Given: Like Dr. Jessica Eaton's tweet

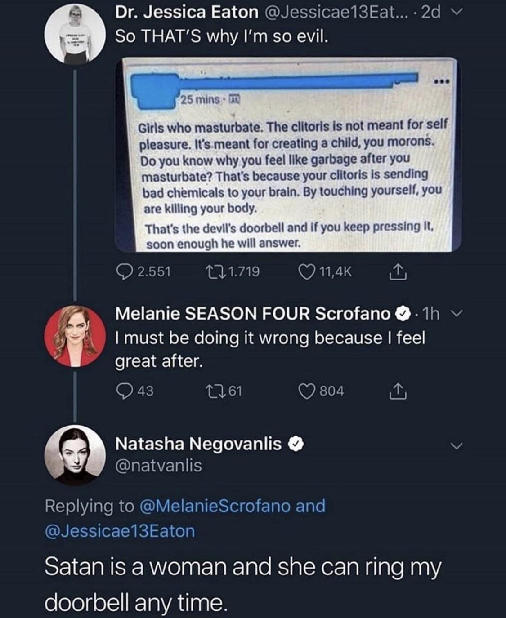Looking at the screenshot, I should click(x=308, y=271).
